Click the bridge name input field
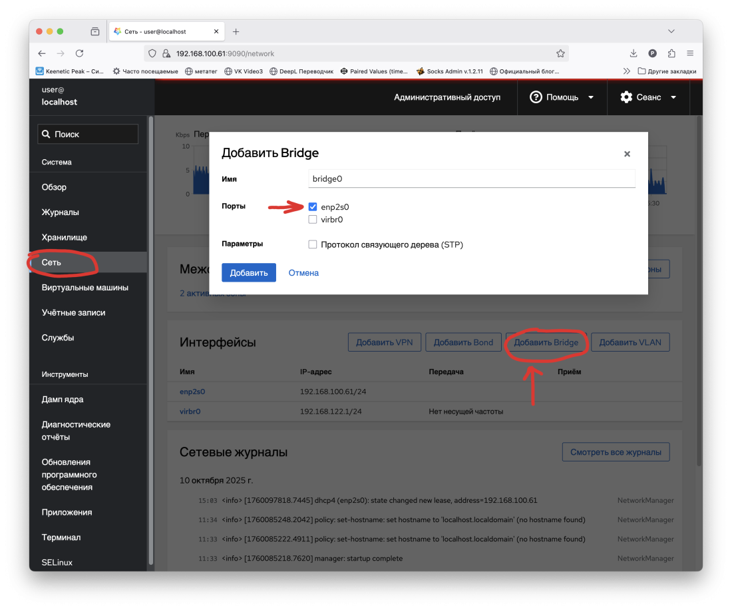The image size is (732, 610). (472, 178)
